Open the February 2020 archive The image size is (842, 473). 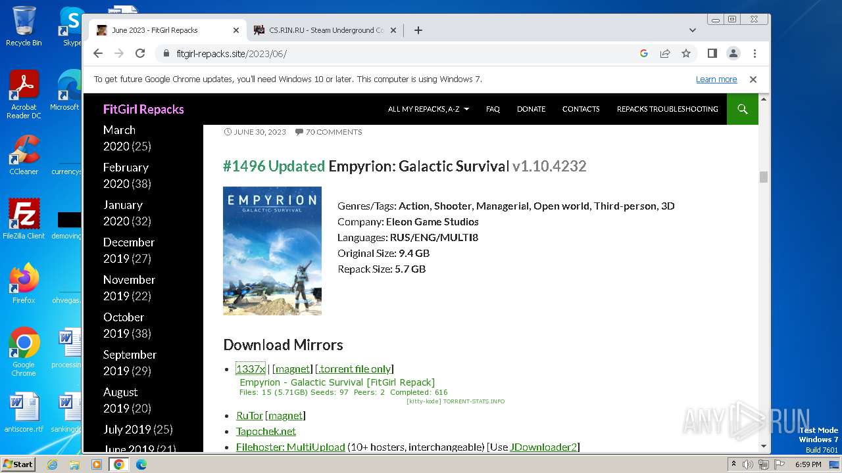(126, 175)
